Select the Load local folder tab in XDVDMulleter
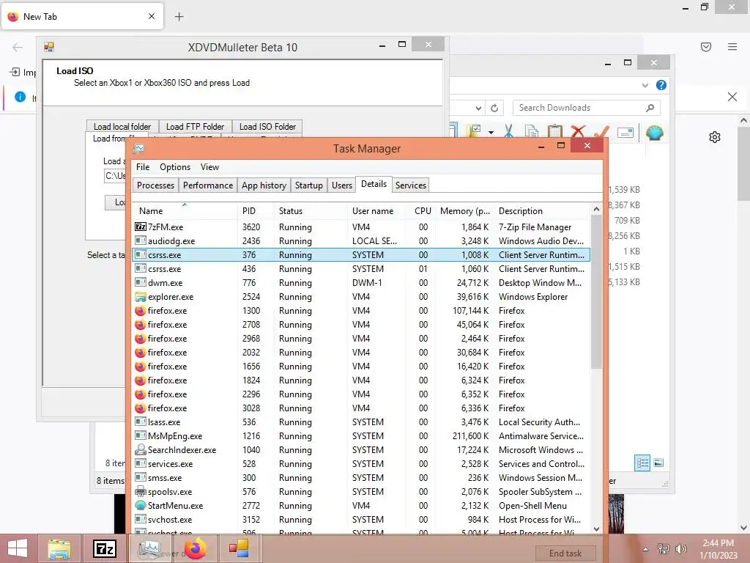This screenshot has width=750, height=563. click(122, 126)
